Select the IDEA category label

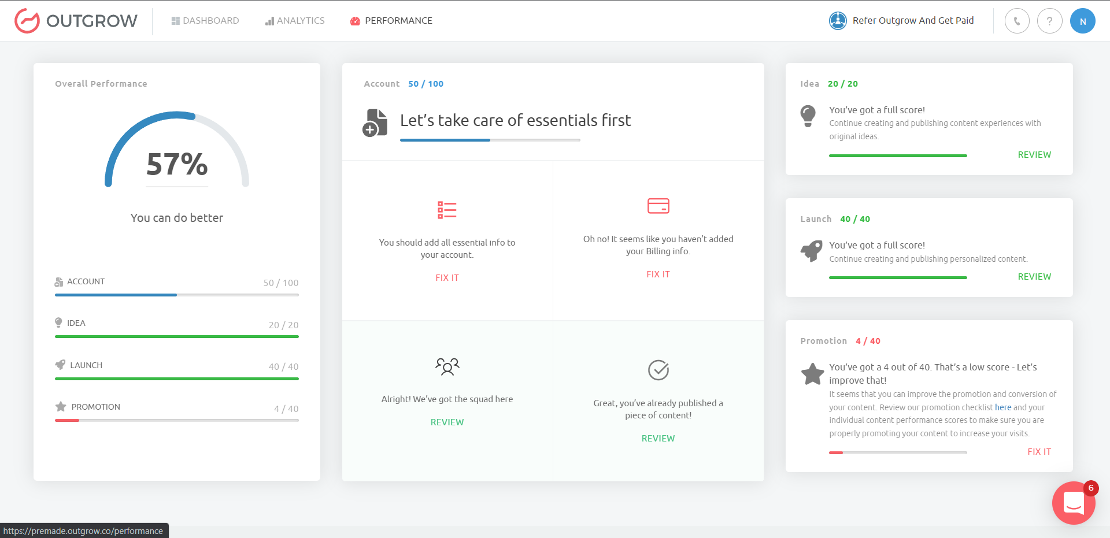76,323
